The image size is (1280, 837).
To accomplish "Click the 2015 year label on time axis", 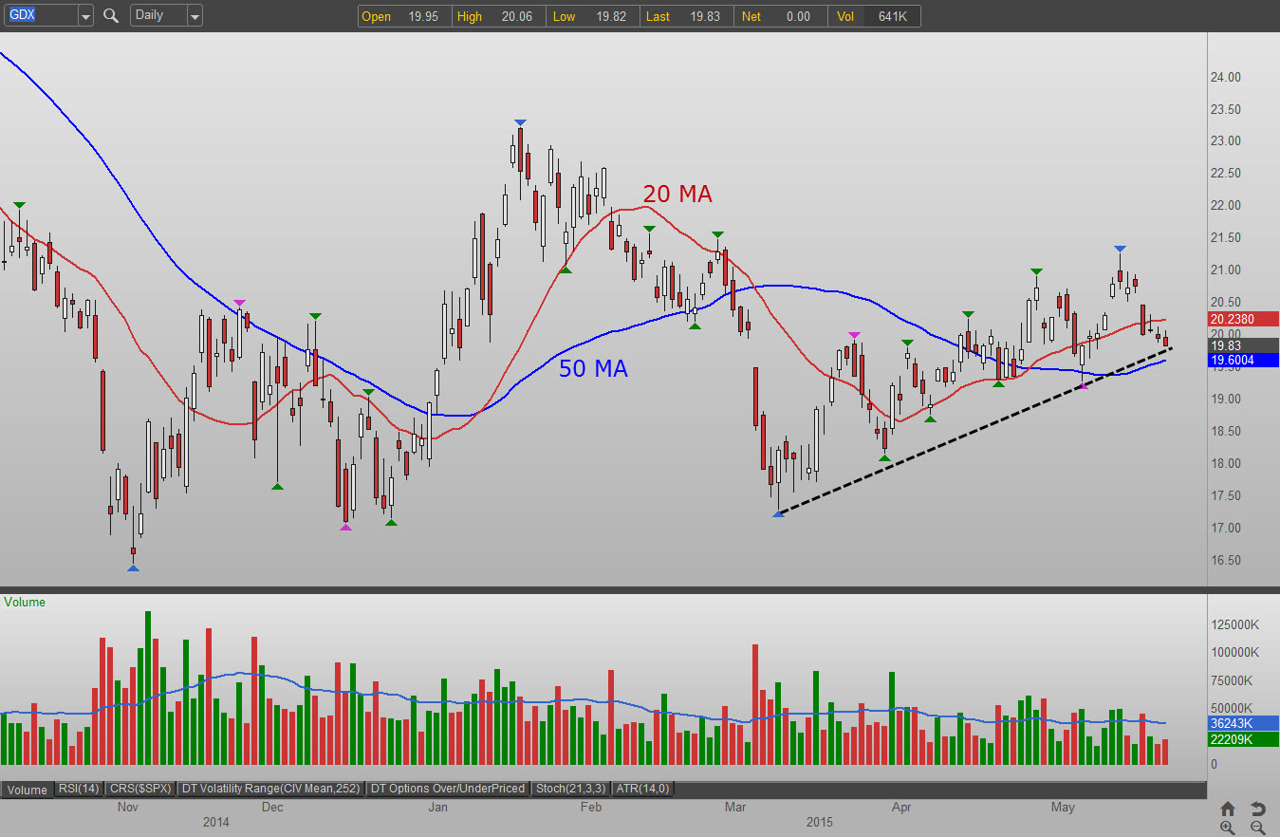I will click(x=819, y=822).
